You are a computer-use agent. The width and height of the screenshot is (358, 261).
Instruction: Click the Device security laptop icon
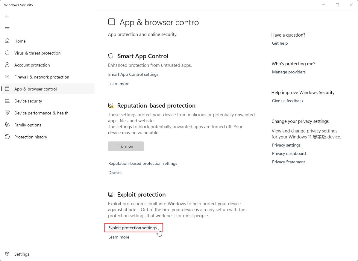click(7, 101)
